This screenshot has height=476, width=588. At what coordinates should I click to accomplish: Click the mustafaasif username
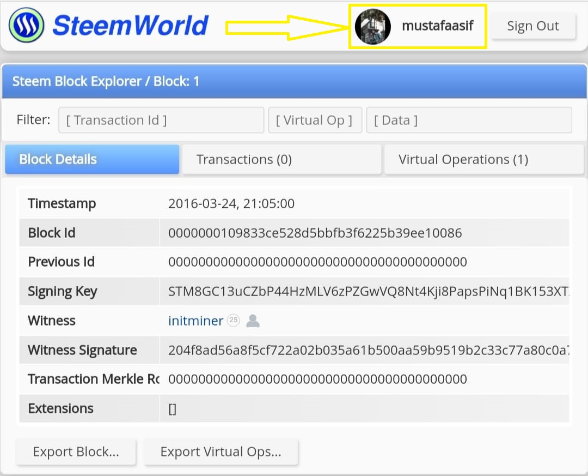pos(438,26)
